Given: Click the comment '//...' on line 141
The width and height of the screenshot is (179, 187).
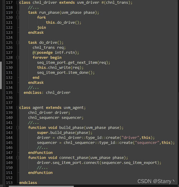Looking at the screenshot, I should pos(33,123).
